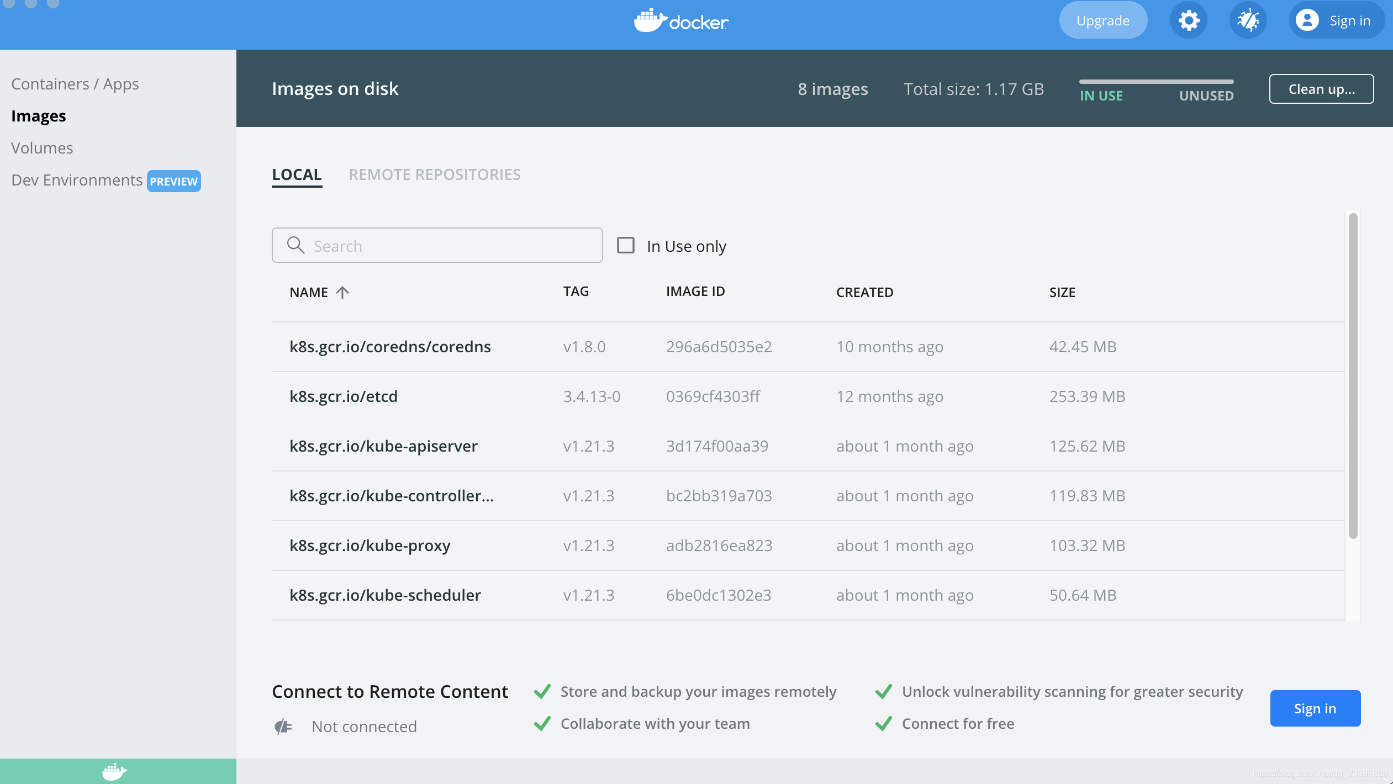Click the blue Sign in button at bottom

(x=1315, y=708)
